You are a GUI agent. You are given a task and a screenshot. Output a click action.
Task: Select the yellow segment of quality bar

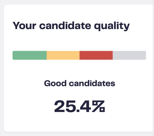click(x=63, y=55)
